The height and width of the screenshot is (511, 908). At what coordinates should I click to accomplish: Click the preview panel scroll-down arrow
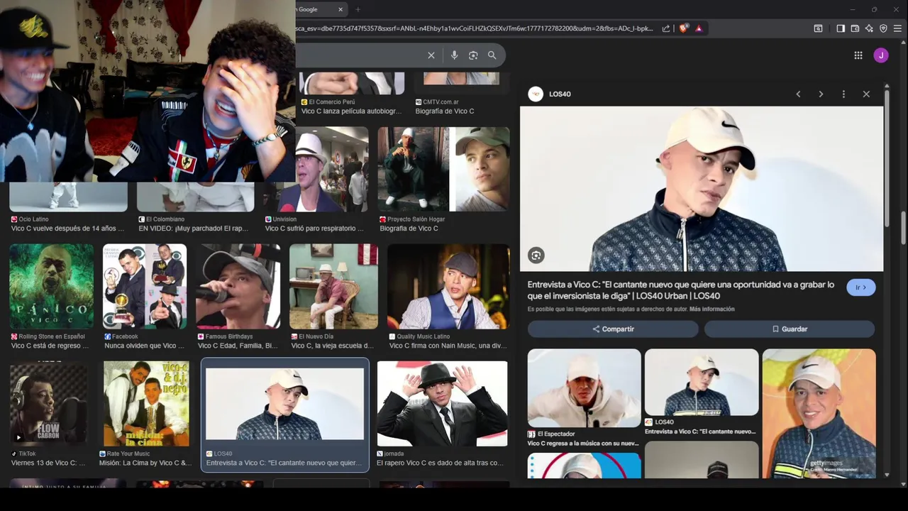[x=887, y=475]
